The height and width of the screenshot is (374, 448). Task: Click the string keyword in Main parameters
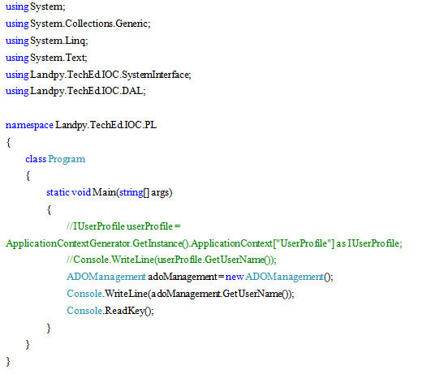[131, 193]
